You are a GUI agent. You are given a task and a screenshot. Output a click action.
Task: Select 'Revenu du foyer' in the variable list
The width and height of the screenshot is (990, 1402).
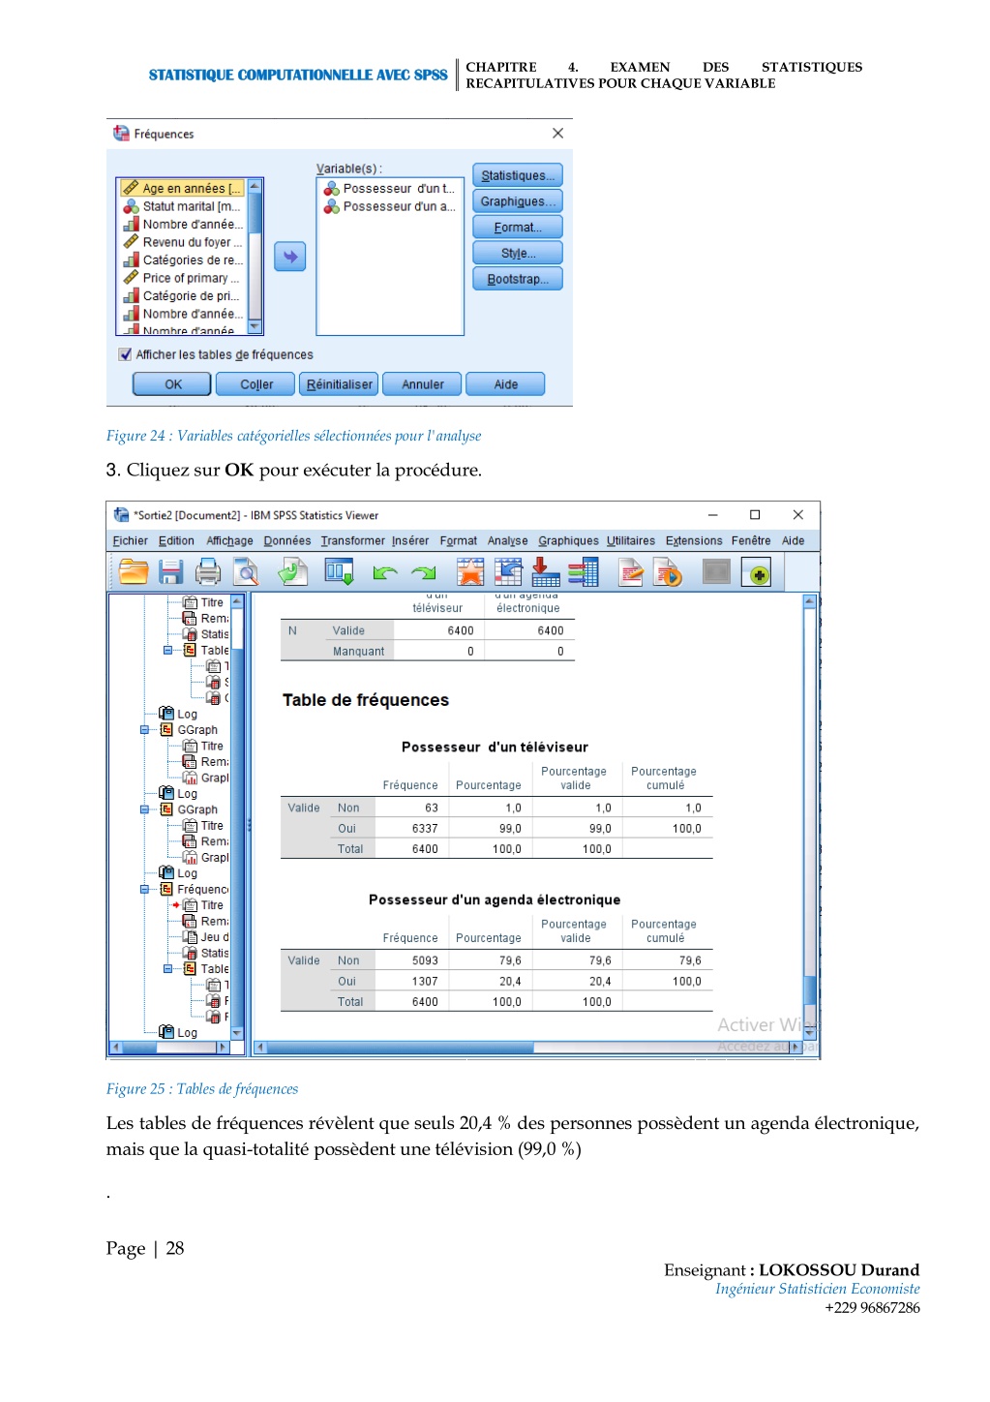click(182, 242)
